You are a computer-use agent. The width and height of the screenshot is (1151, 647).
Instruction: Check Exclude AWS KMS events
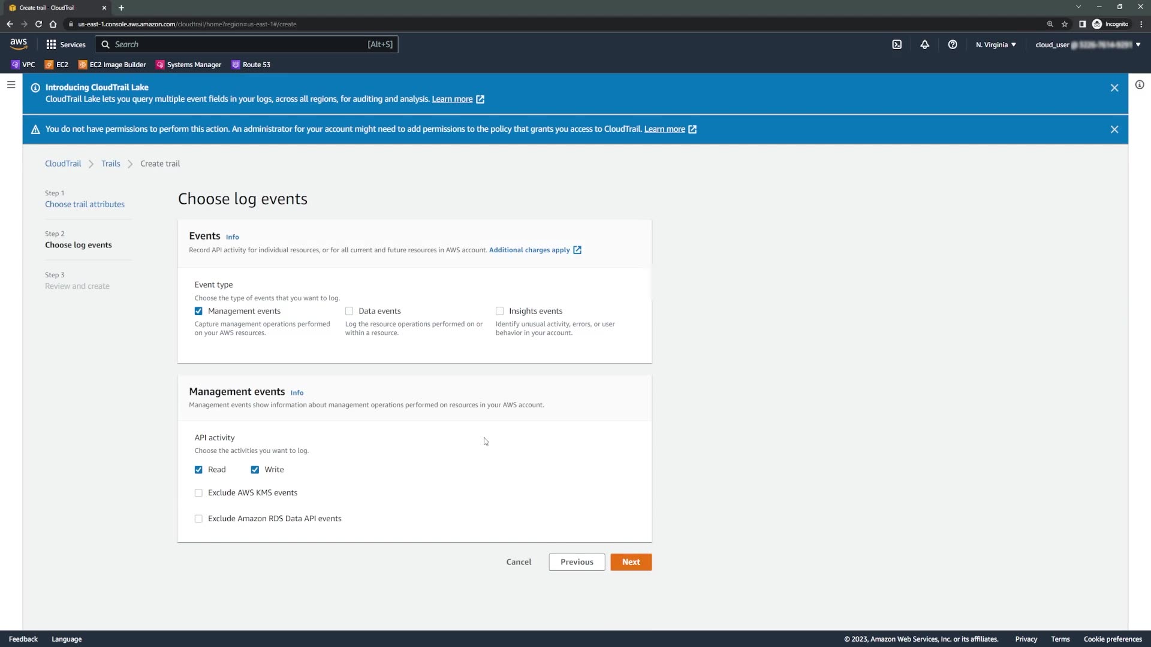pyautogui.click(x=198, y=493)
